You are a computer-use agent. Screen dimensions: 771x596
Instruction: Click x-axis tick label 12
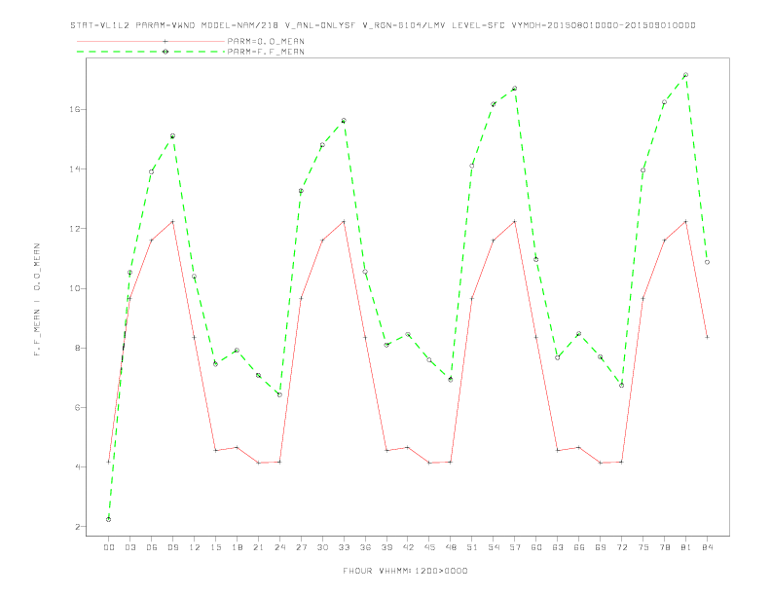195,547
